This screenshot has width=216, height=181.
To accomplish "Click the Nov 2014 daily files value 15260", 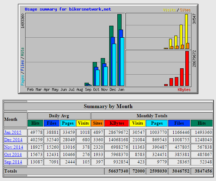I will click(x=53, y=147).
